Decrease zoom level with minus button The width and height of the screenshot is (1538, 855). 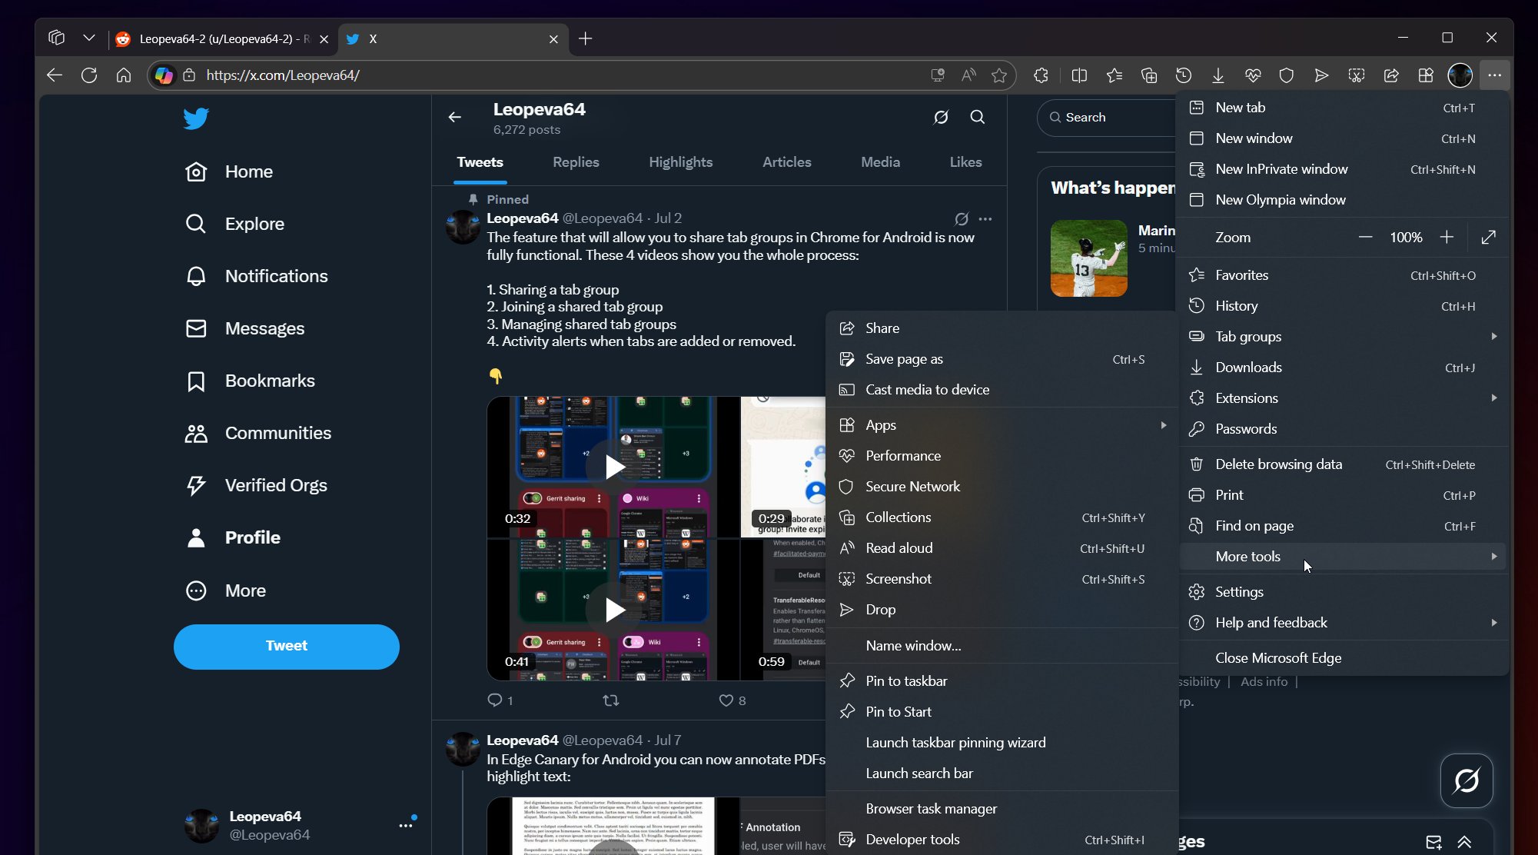(x=1365, y=237)
